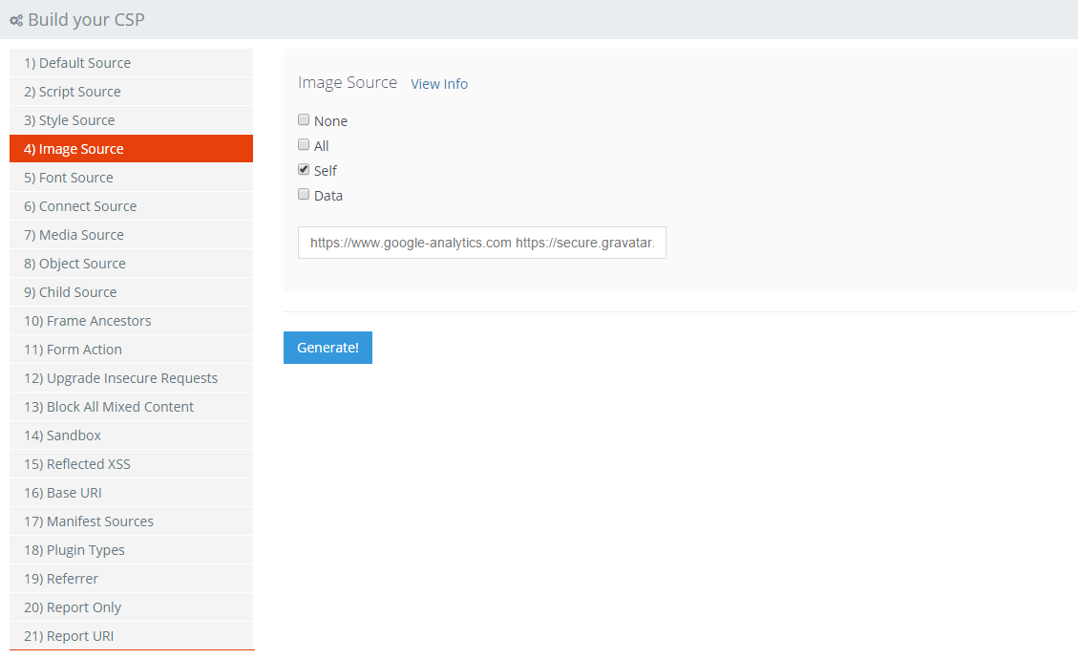Open the Sandbox section
The width and height of the screenshot is (1078, 659).
click(x=131, y=436)
